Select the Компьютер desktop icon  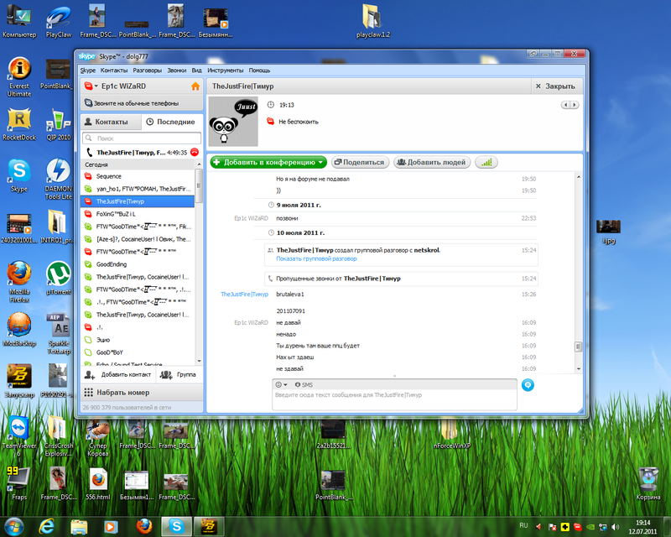tap(19, 22)
